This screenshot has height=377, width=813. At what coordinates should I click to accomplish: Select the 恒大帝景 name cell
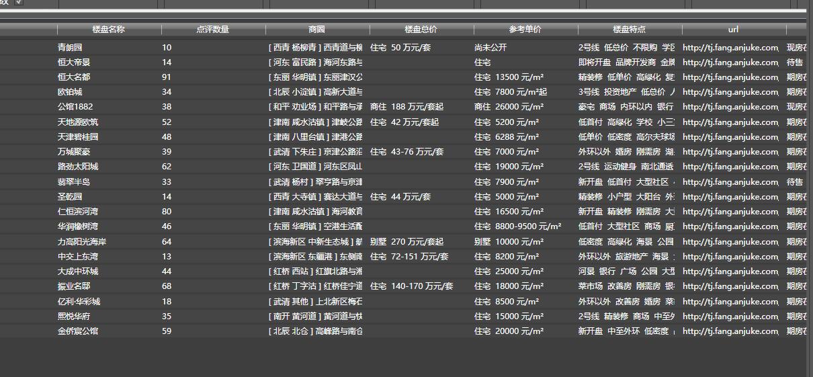[x=74, y=62]
